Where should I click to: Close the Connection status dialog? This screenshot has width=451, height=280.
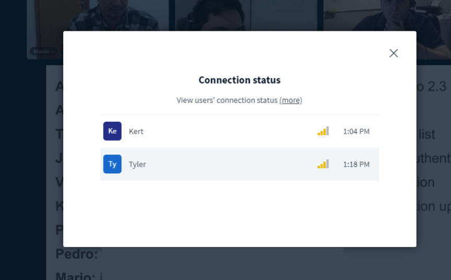pyautogui.click(x=394, y=53)
